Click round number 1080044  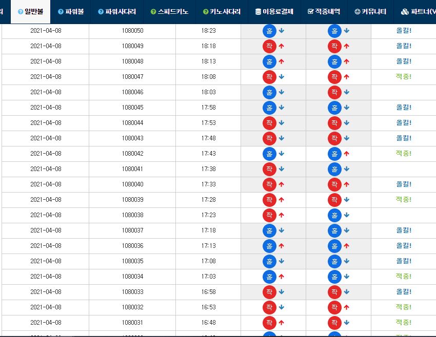click(x=133, y=123)
